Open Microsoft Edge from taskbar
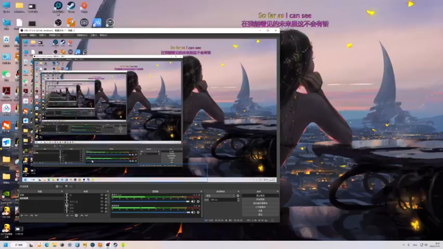The height and width of the screenshot is (249, 443). pyautogui.click(x=47, y=245)
